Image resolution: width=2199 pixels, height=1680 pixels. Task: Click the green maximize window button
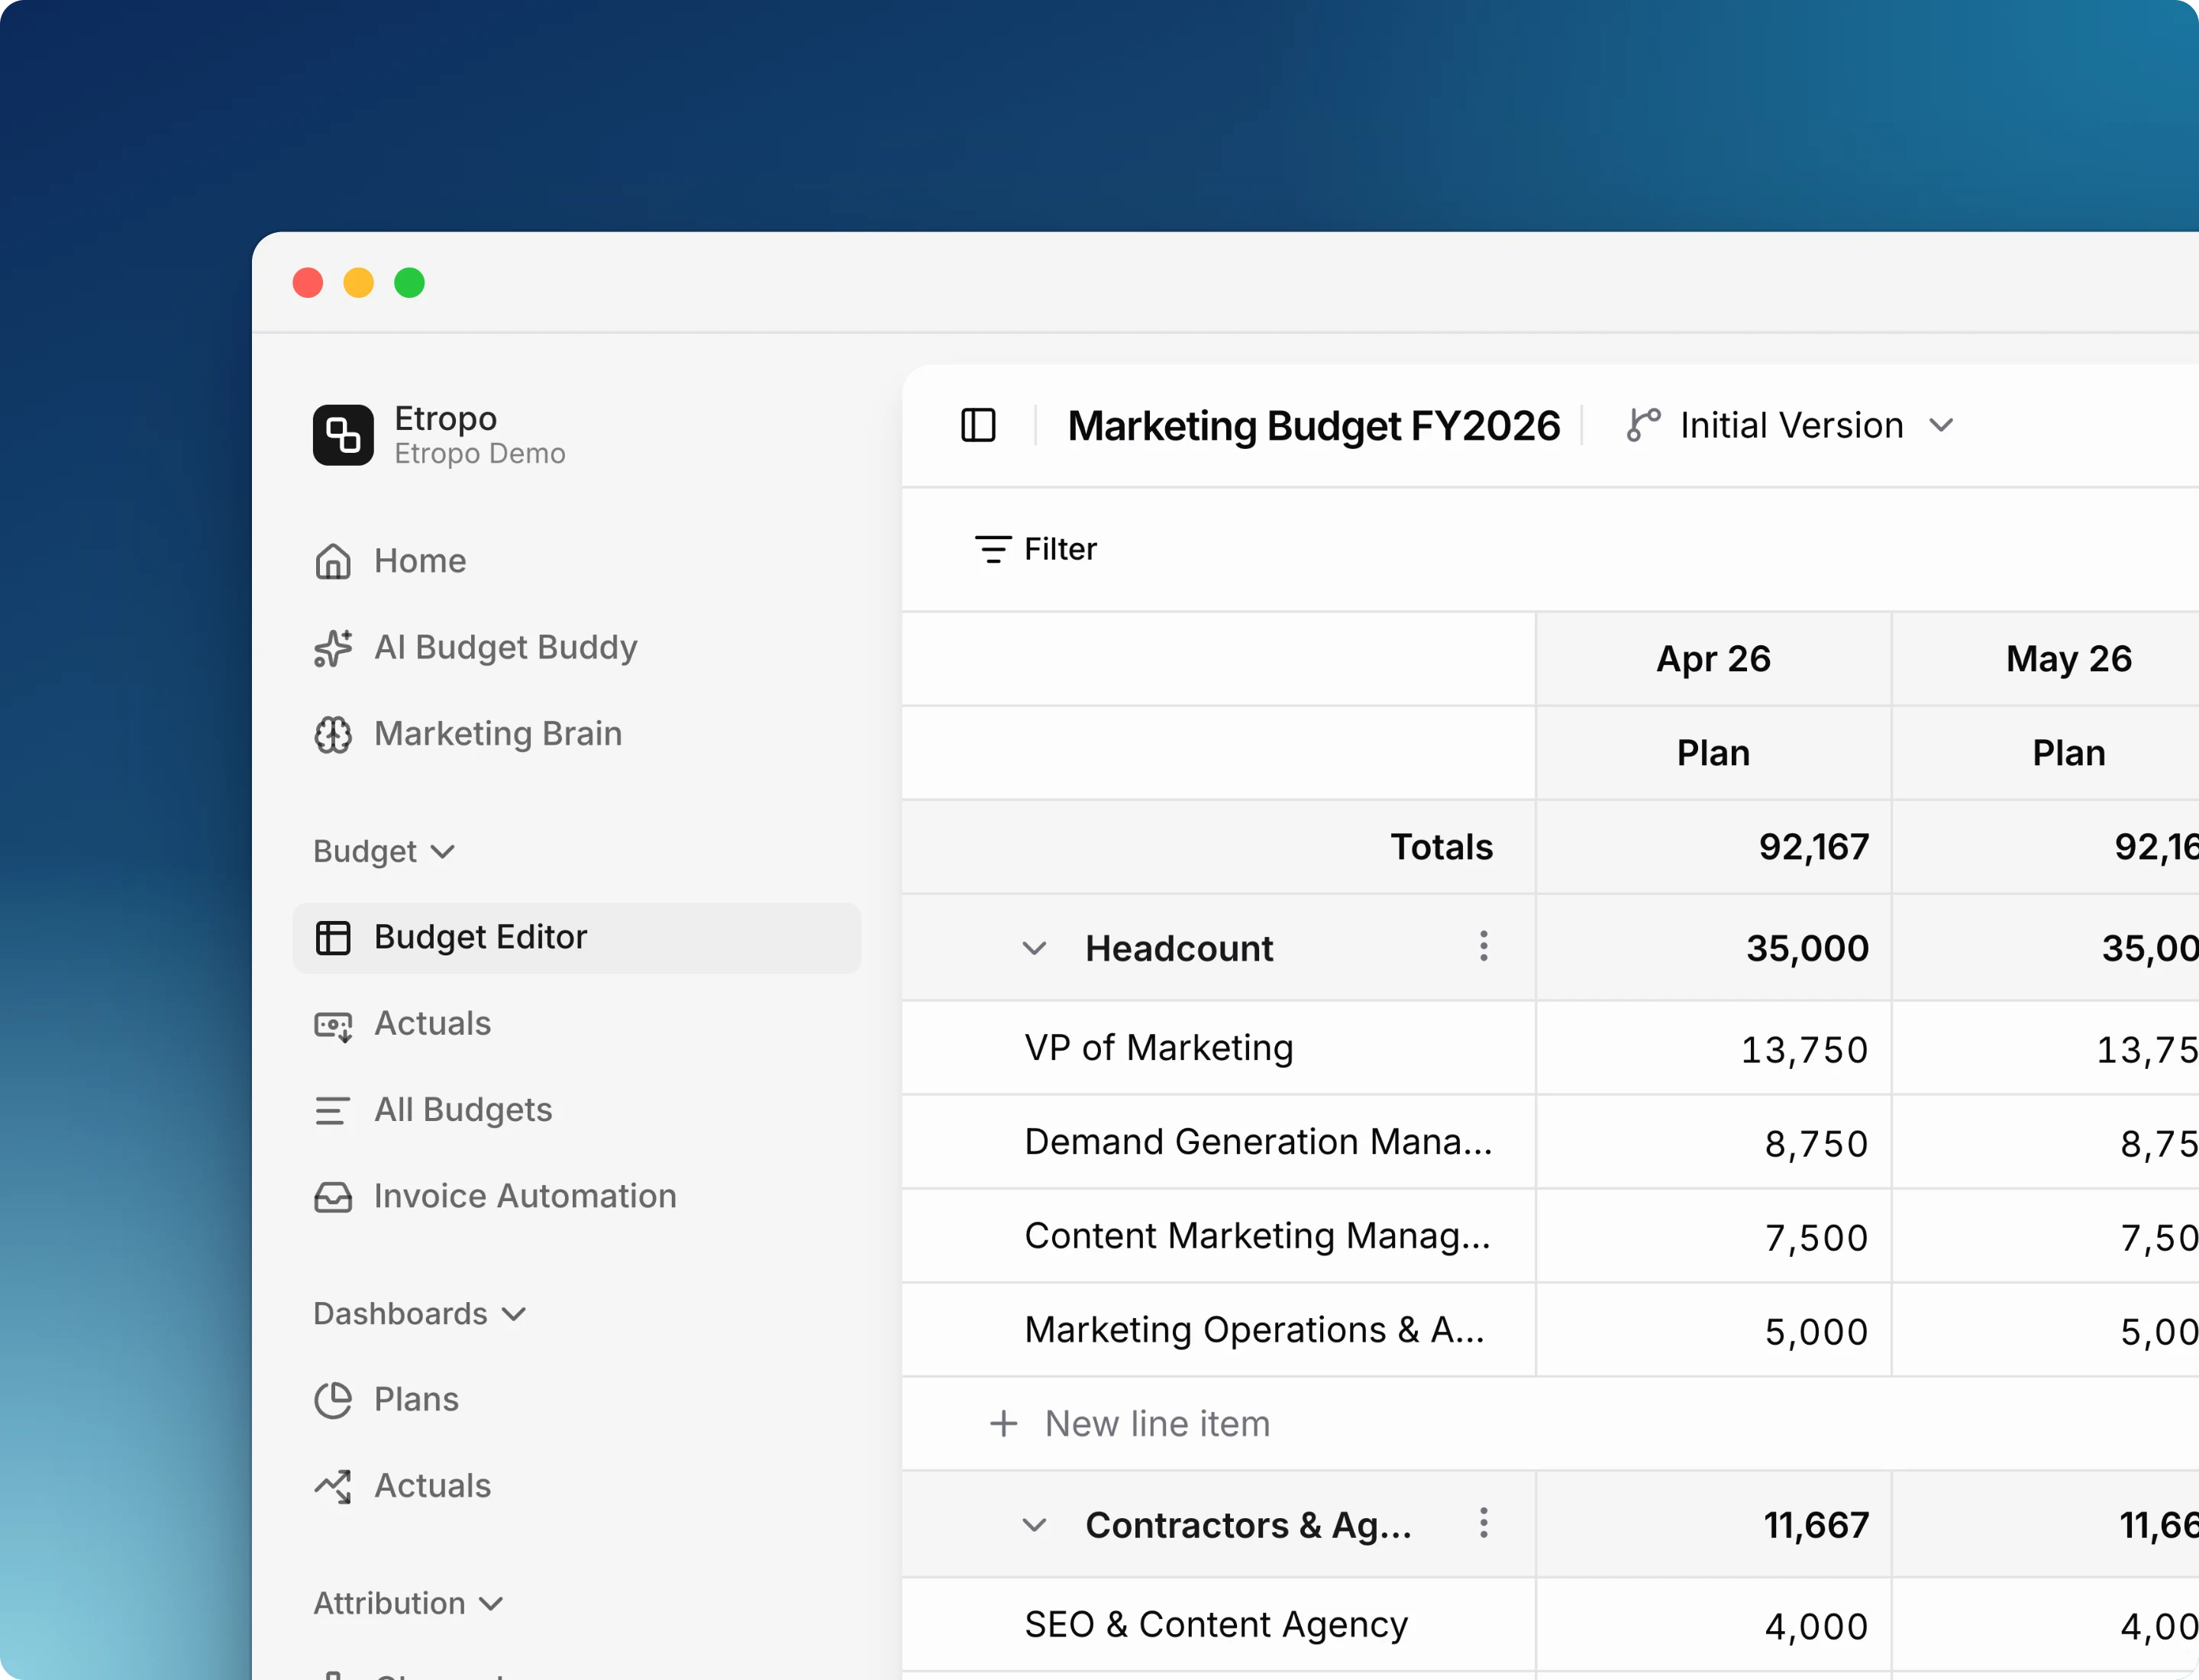[409, 283]
